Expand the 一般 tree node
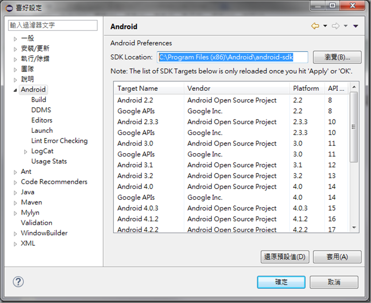The height and width of the screenshot is (303, 371). pyautogui.click(x=15, y=39)
